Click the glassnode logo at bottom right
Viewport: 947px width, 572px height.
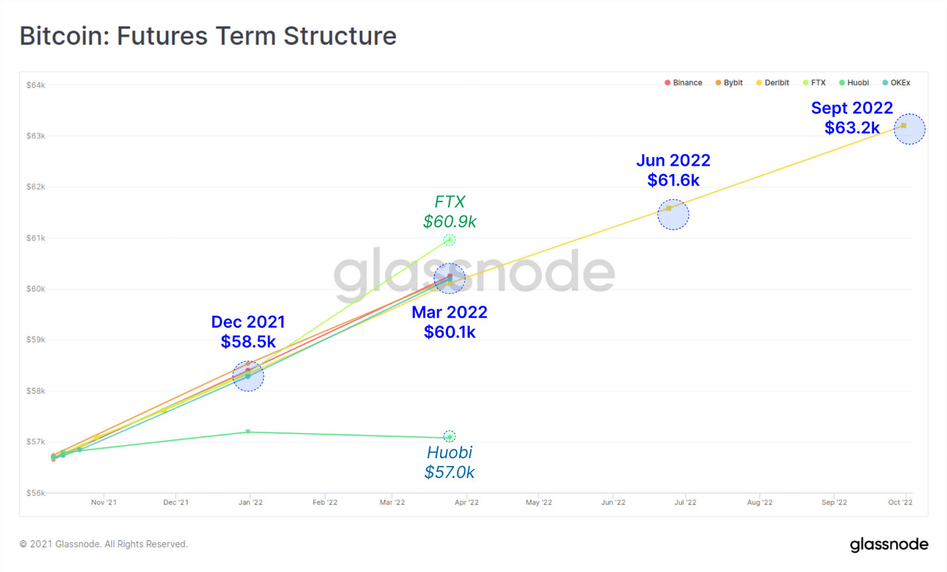[889, 545]
